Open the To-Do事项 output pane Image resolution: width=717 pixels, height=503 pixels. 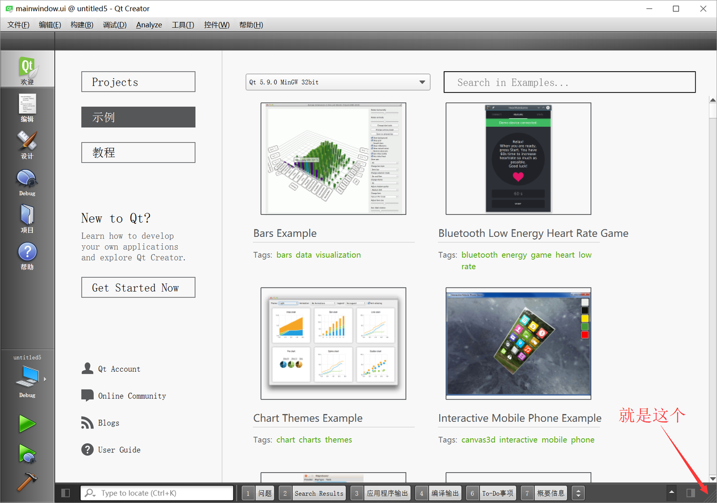click(490, 493)
